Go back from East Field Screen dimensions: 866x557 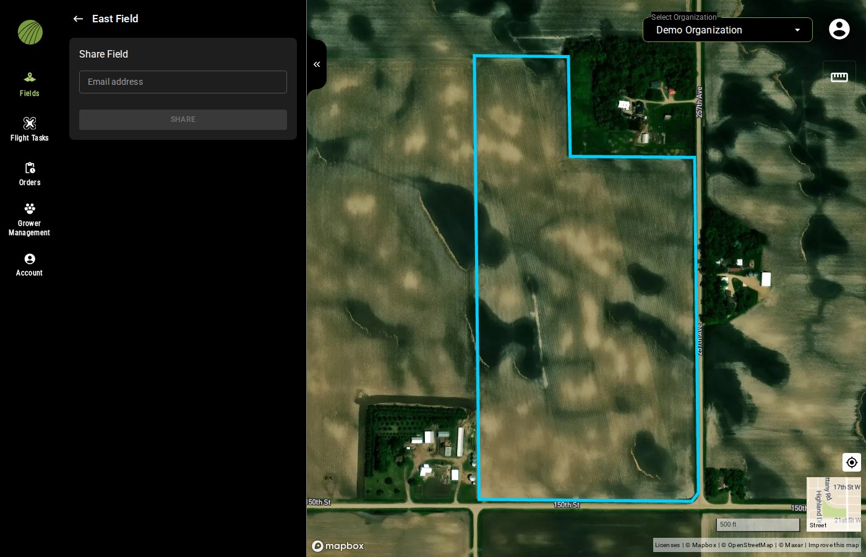78,19
